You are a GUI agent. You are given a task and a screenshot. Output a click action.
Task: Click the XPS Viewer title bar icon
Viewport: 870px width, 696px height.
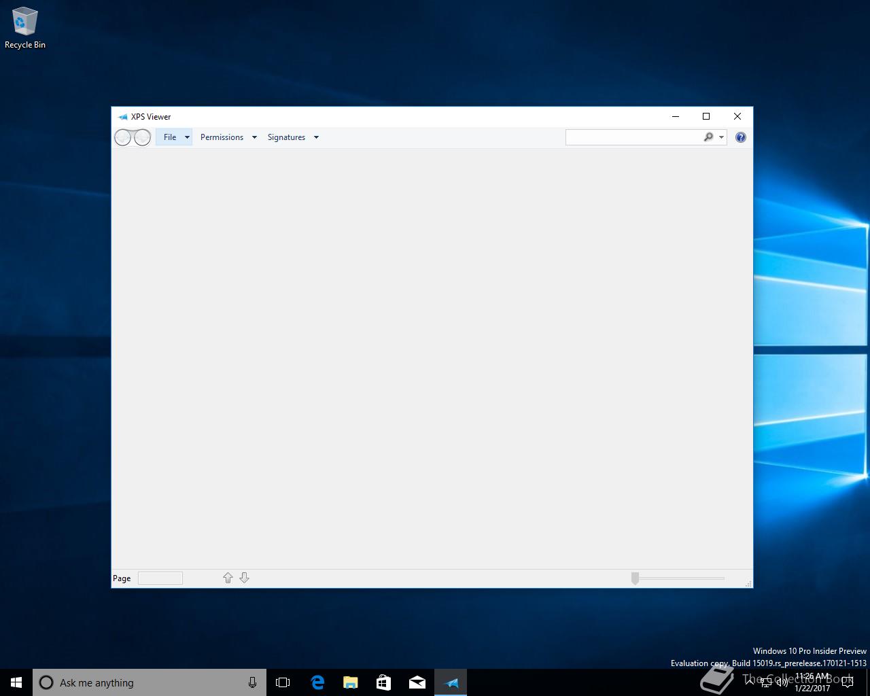pyautogui.click(x=122, y=117)
